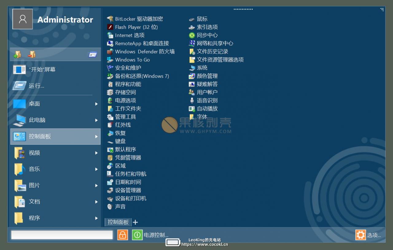This screenshot has width=393, height=250.
Task: Open 程序和功能 icon
Action: [110, 84]
